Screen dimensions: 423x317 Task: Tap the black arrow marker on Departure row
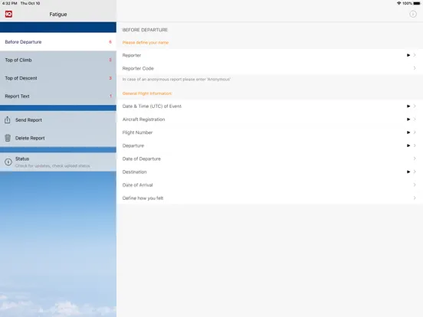tap(408, 145)
